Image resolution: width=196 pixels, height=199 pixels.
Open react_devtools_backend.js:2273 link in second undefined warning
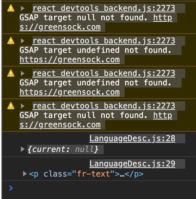coord(104,73)
